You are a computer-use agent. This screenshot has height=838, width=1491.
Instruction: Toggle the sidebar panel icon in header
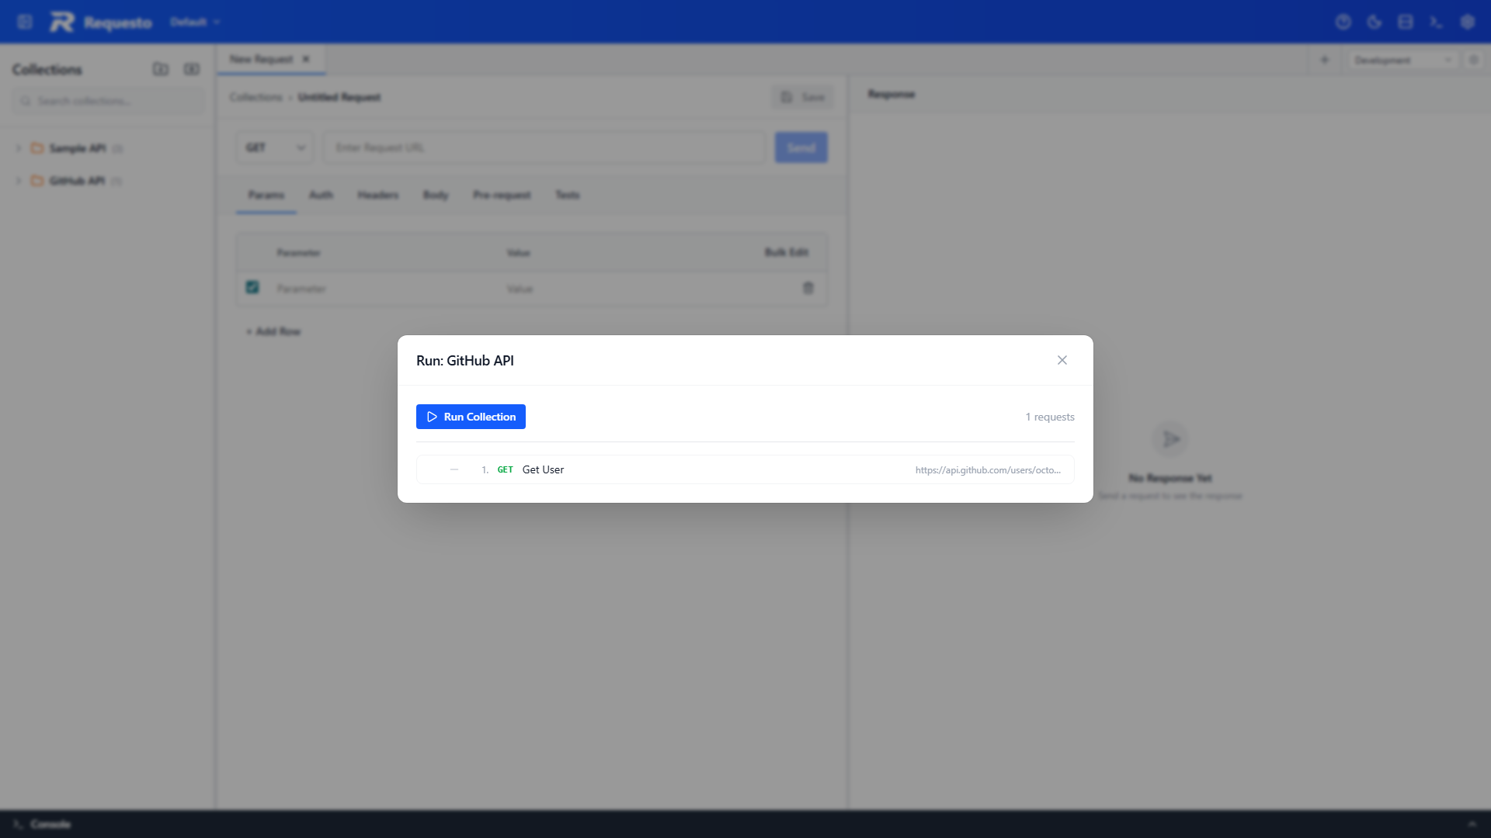pos(25,22)
